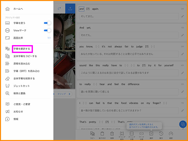
Task: Toggle the 字幕を使う switch
Action: (x=47, y=23)
